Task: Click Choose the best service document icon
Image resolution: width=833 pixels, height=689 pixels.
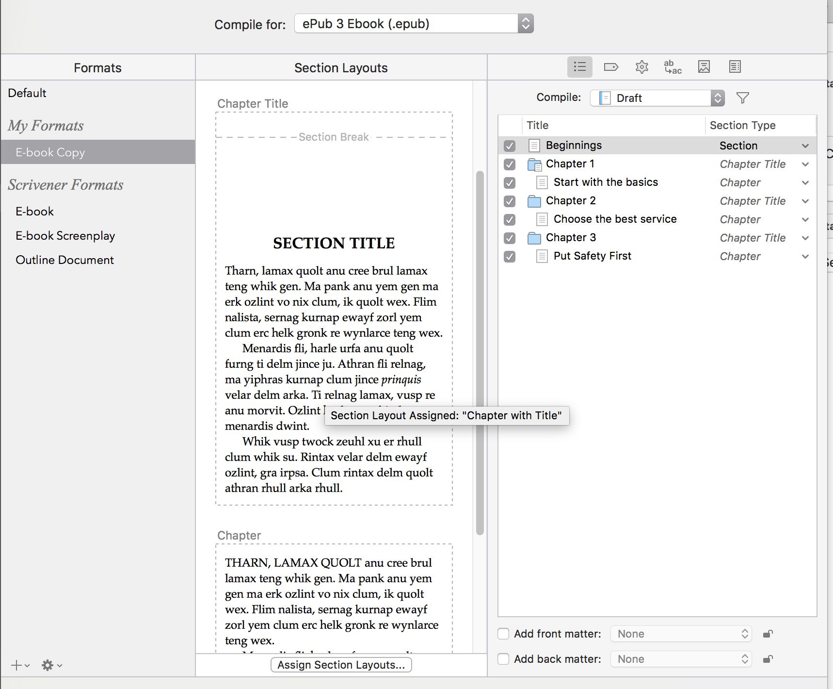Action: tap(542, 219)
